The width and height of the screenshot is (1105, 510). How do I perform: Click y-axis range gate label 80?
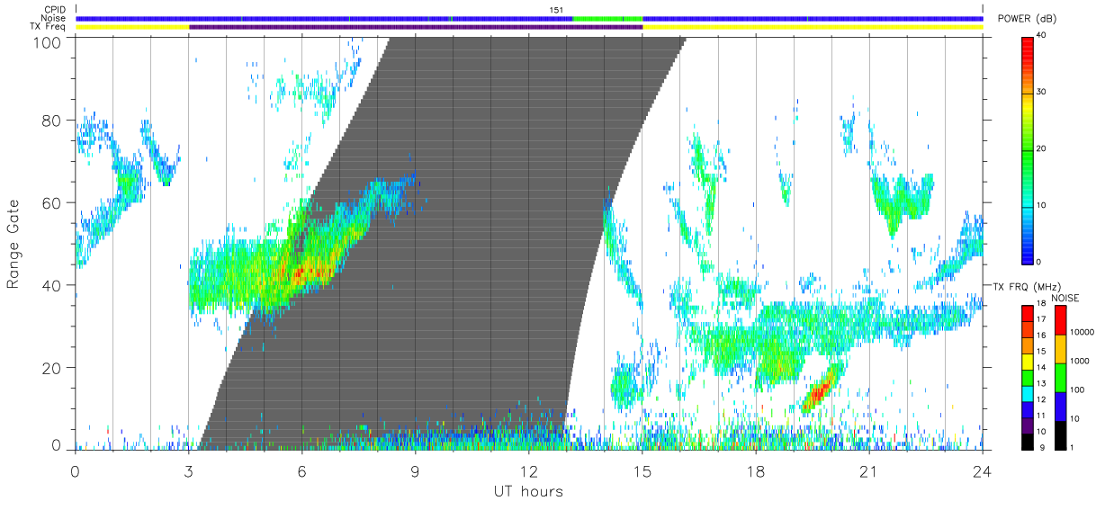tap(53, 121)
